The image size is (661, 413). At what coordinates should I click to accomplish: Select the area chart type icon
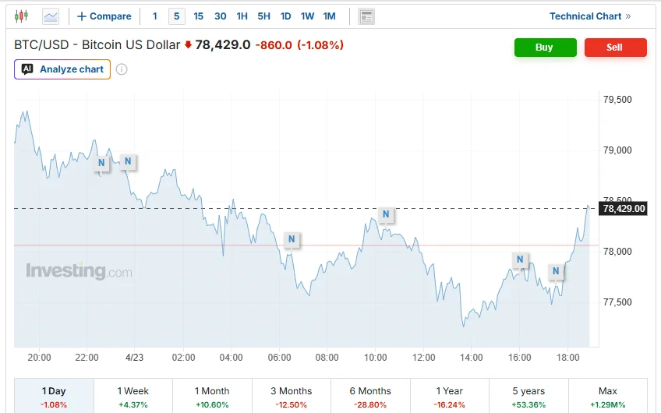click(51, 16)
